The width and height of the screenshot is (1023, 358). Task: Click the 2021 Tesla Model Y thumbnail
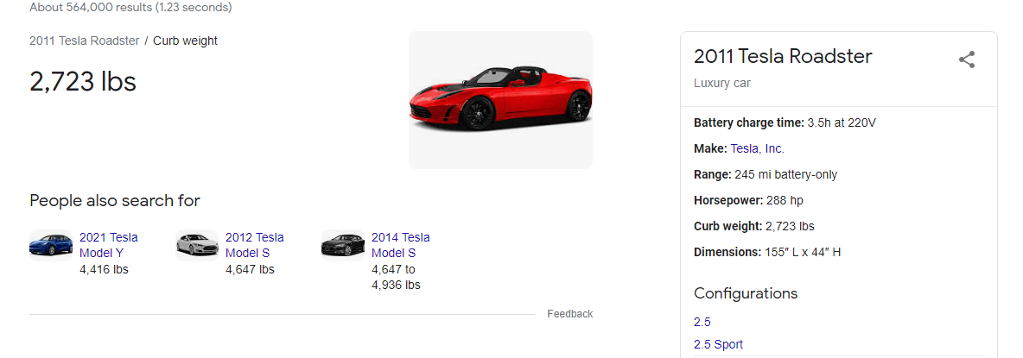click(x=51, y=245)
